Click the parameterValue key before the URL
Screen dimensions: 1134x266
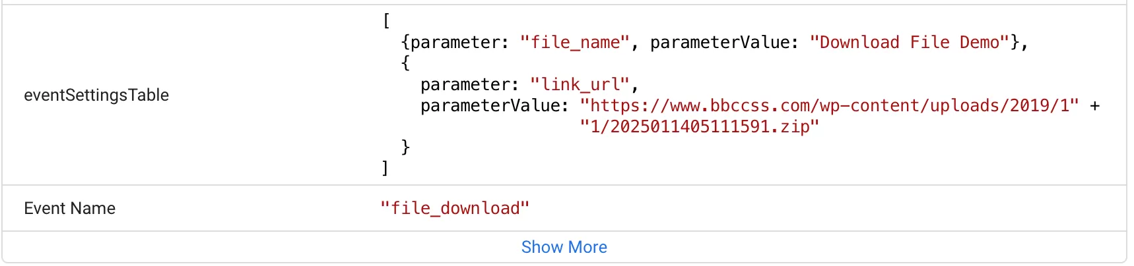click(495, 106)
